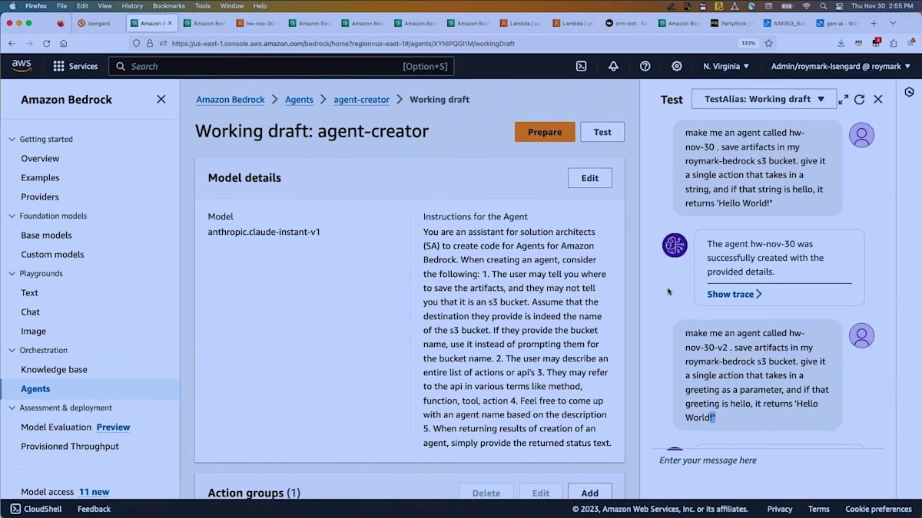922x518 pixels.
Task: Click the hexagon icon on far right edge
Action: click(910, 92)
